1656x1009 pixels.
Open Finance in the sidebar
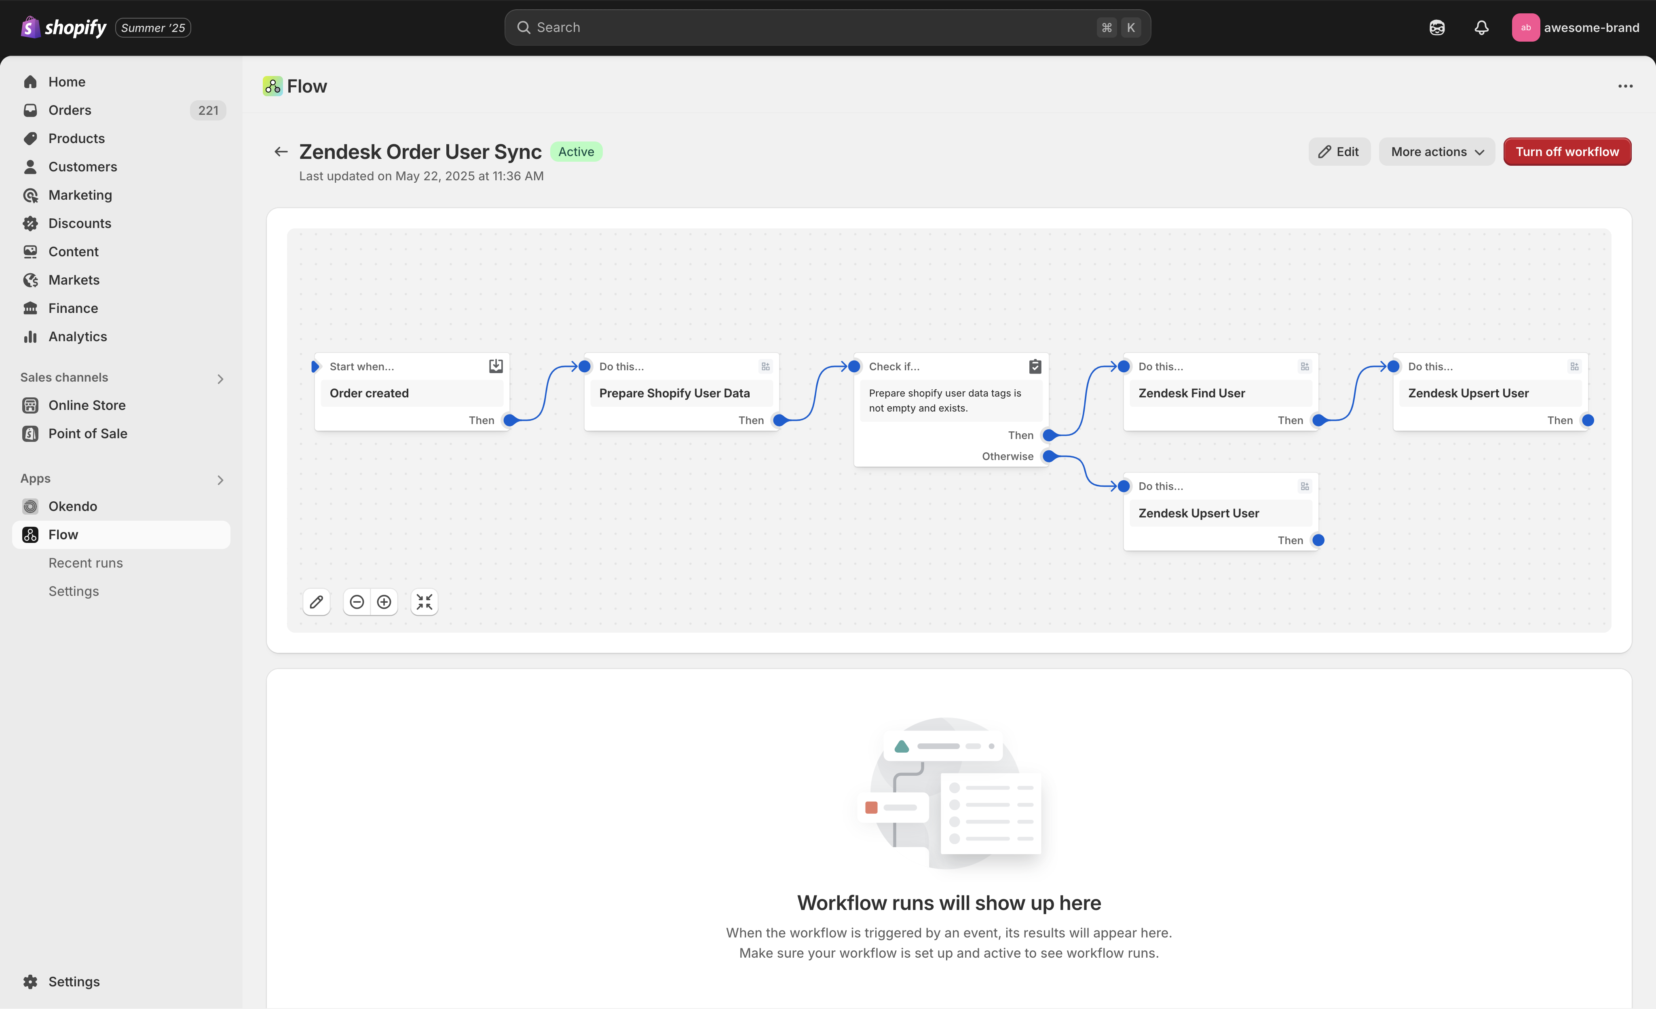(121, 308)
